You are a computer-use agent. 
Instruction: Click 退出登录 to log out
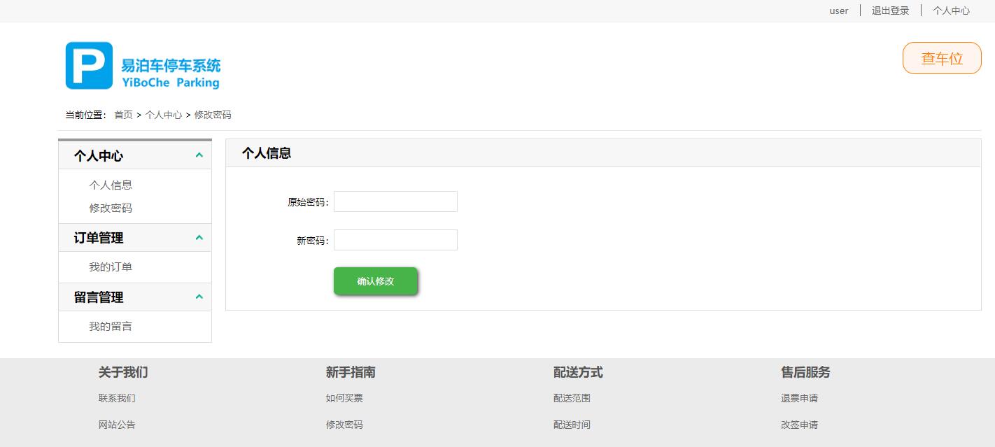point(889,10)
